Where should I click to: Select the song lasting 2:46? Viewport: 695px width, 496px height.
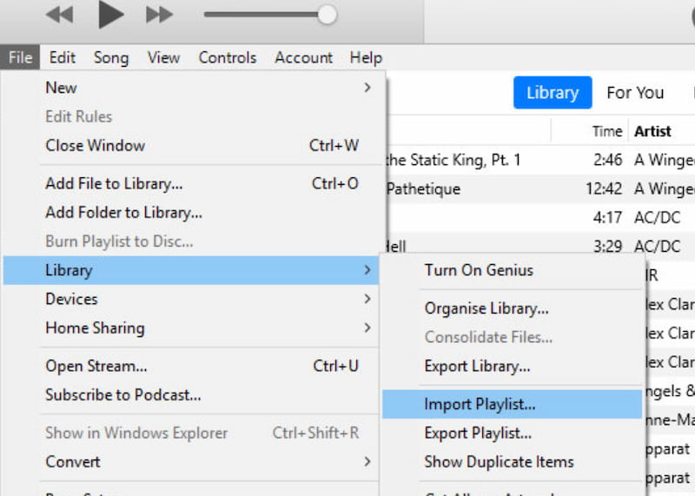click(541, 160)
